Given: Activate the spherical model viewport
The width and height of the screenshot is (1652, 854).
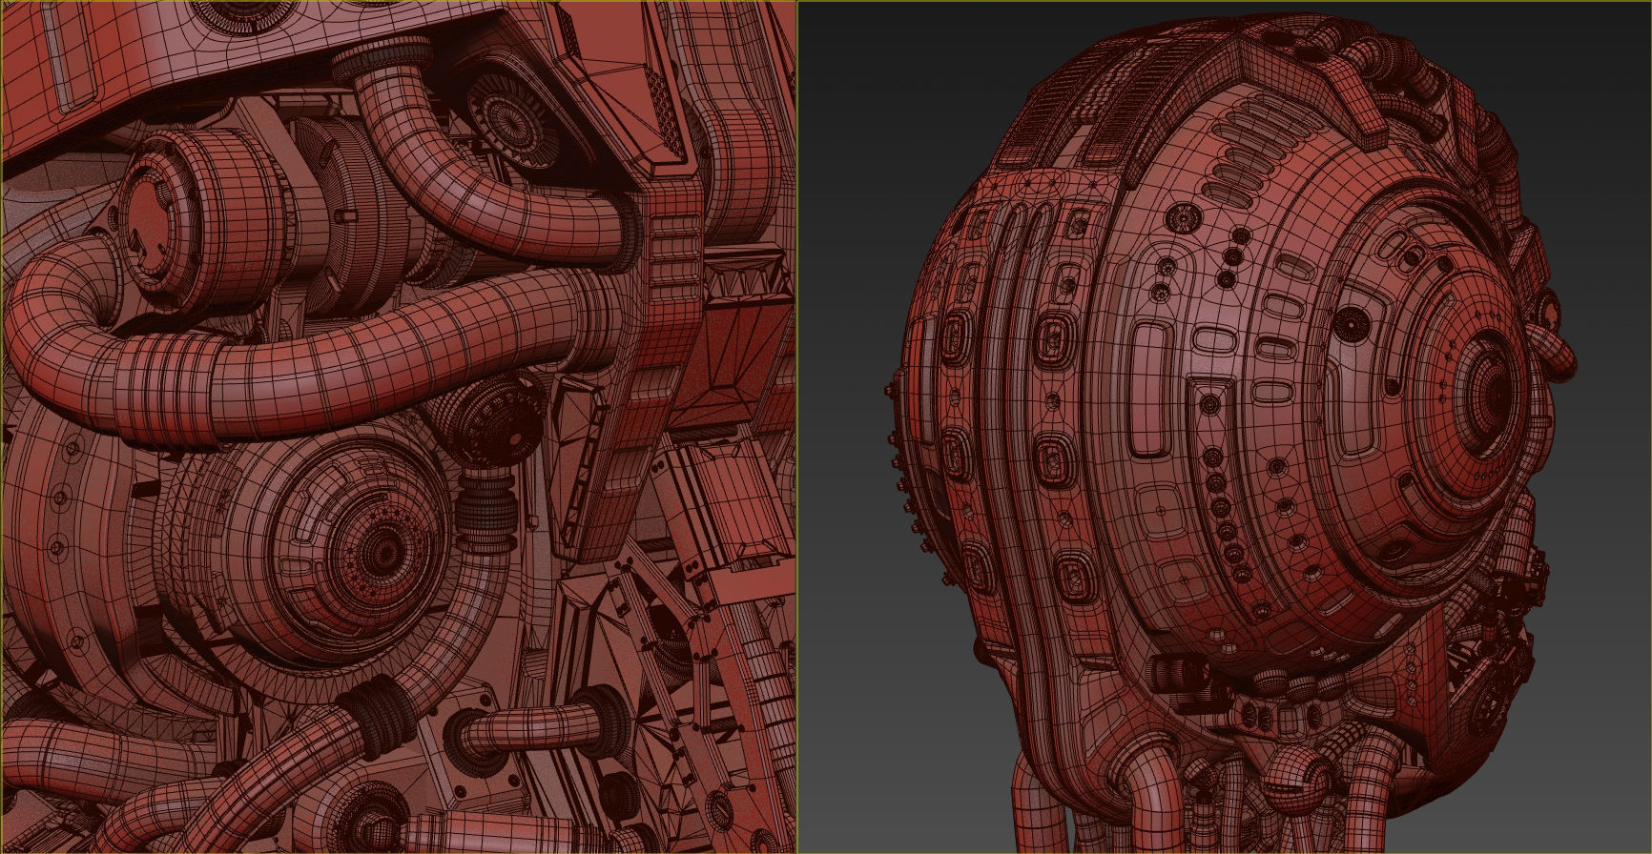Looking at the screenshot, I should click(x=1226, y=427).
